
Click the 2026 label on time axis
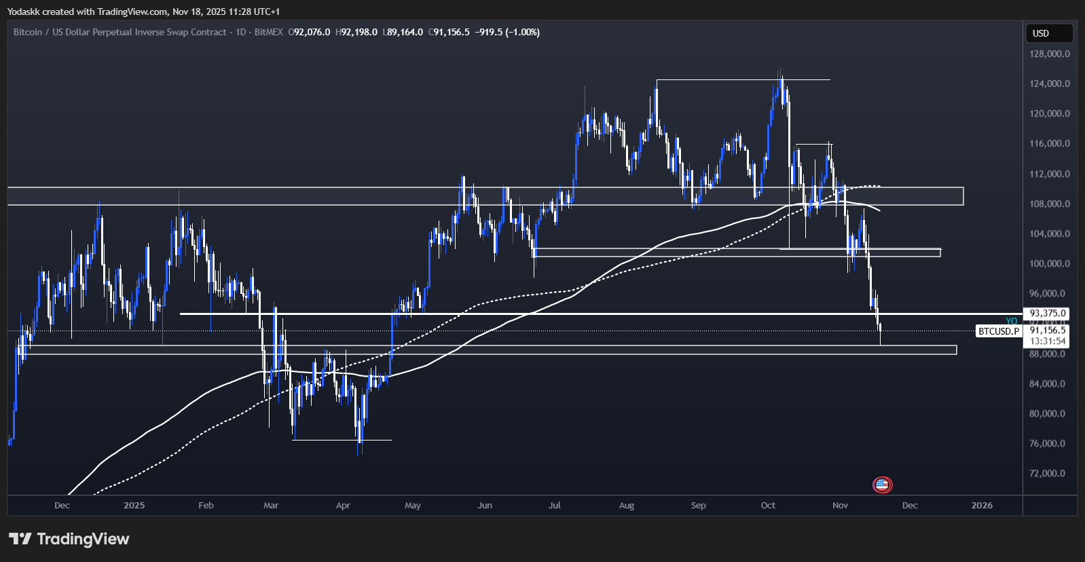point(981,506)
